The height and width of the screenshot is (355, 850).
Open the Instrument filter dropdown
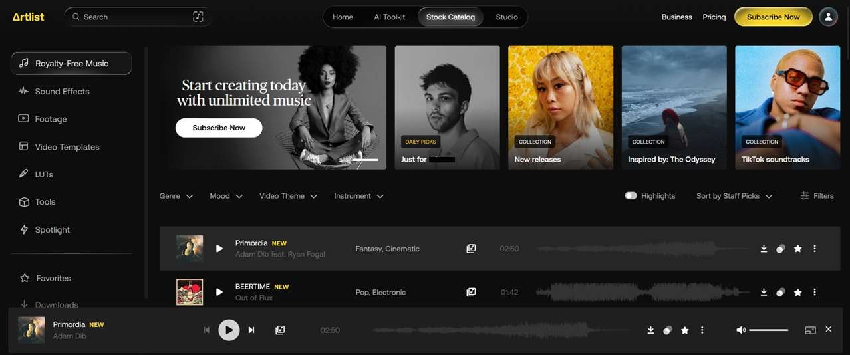point(358,196)
